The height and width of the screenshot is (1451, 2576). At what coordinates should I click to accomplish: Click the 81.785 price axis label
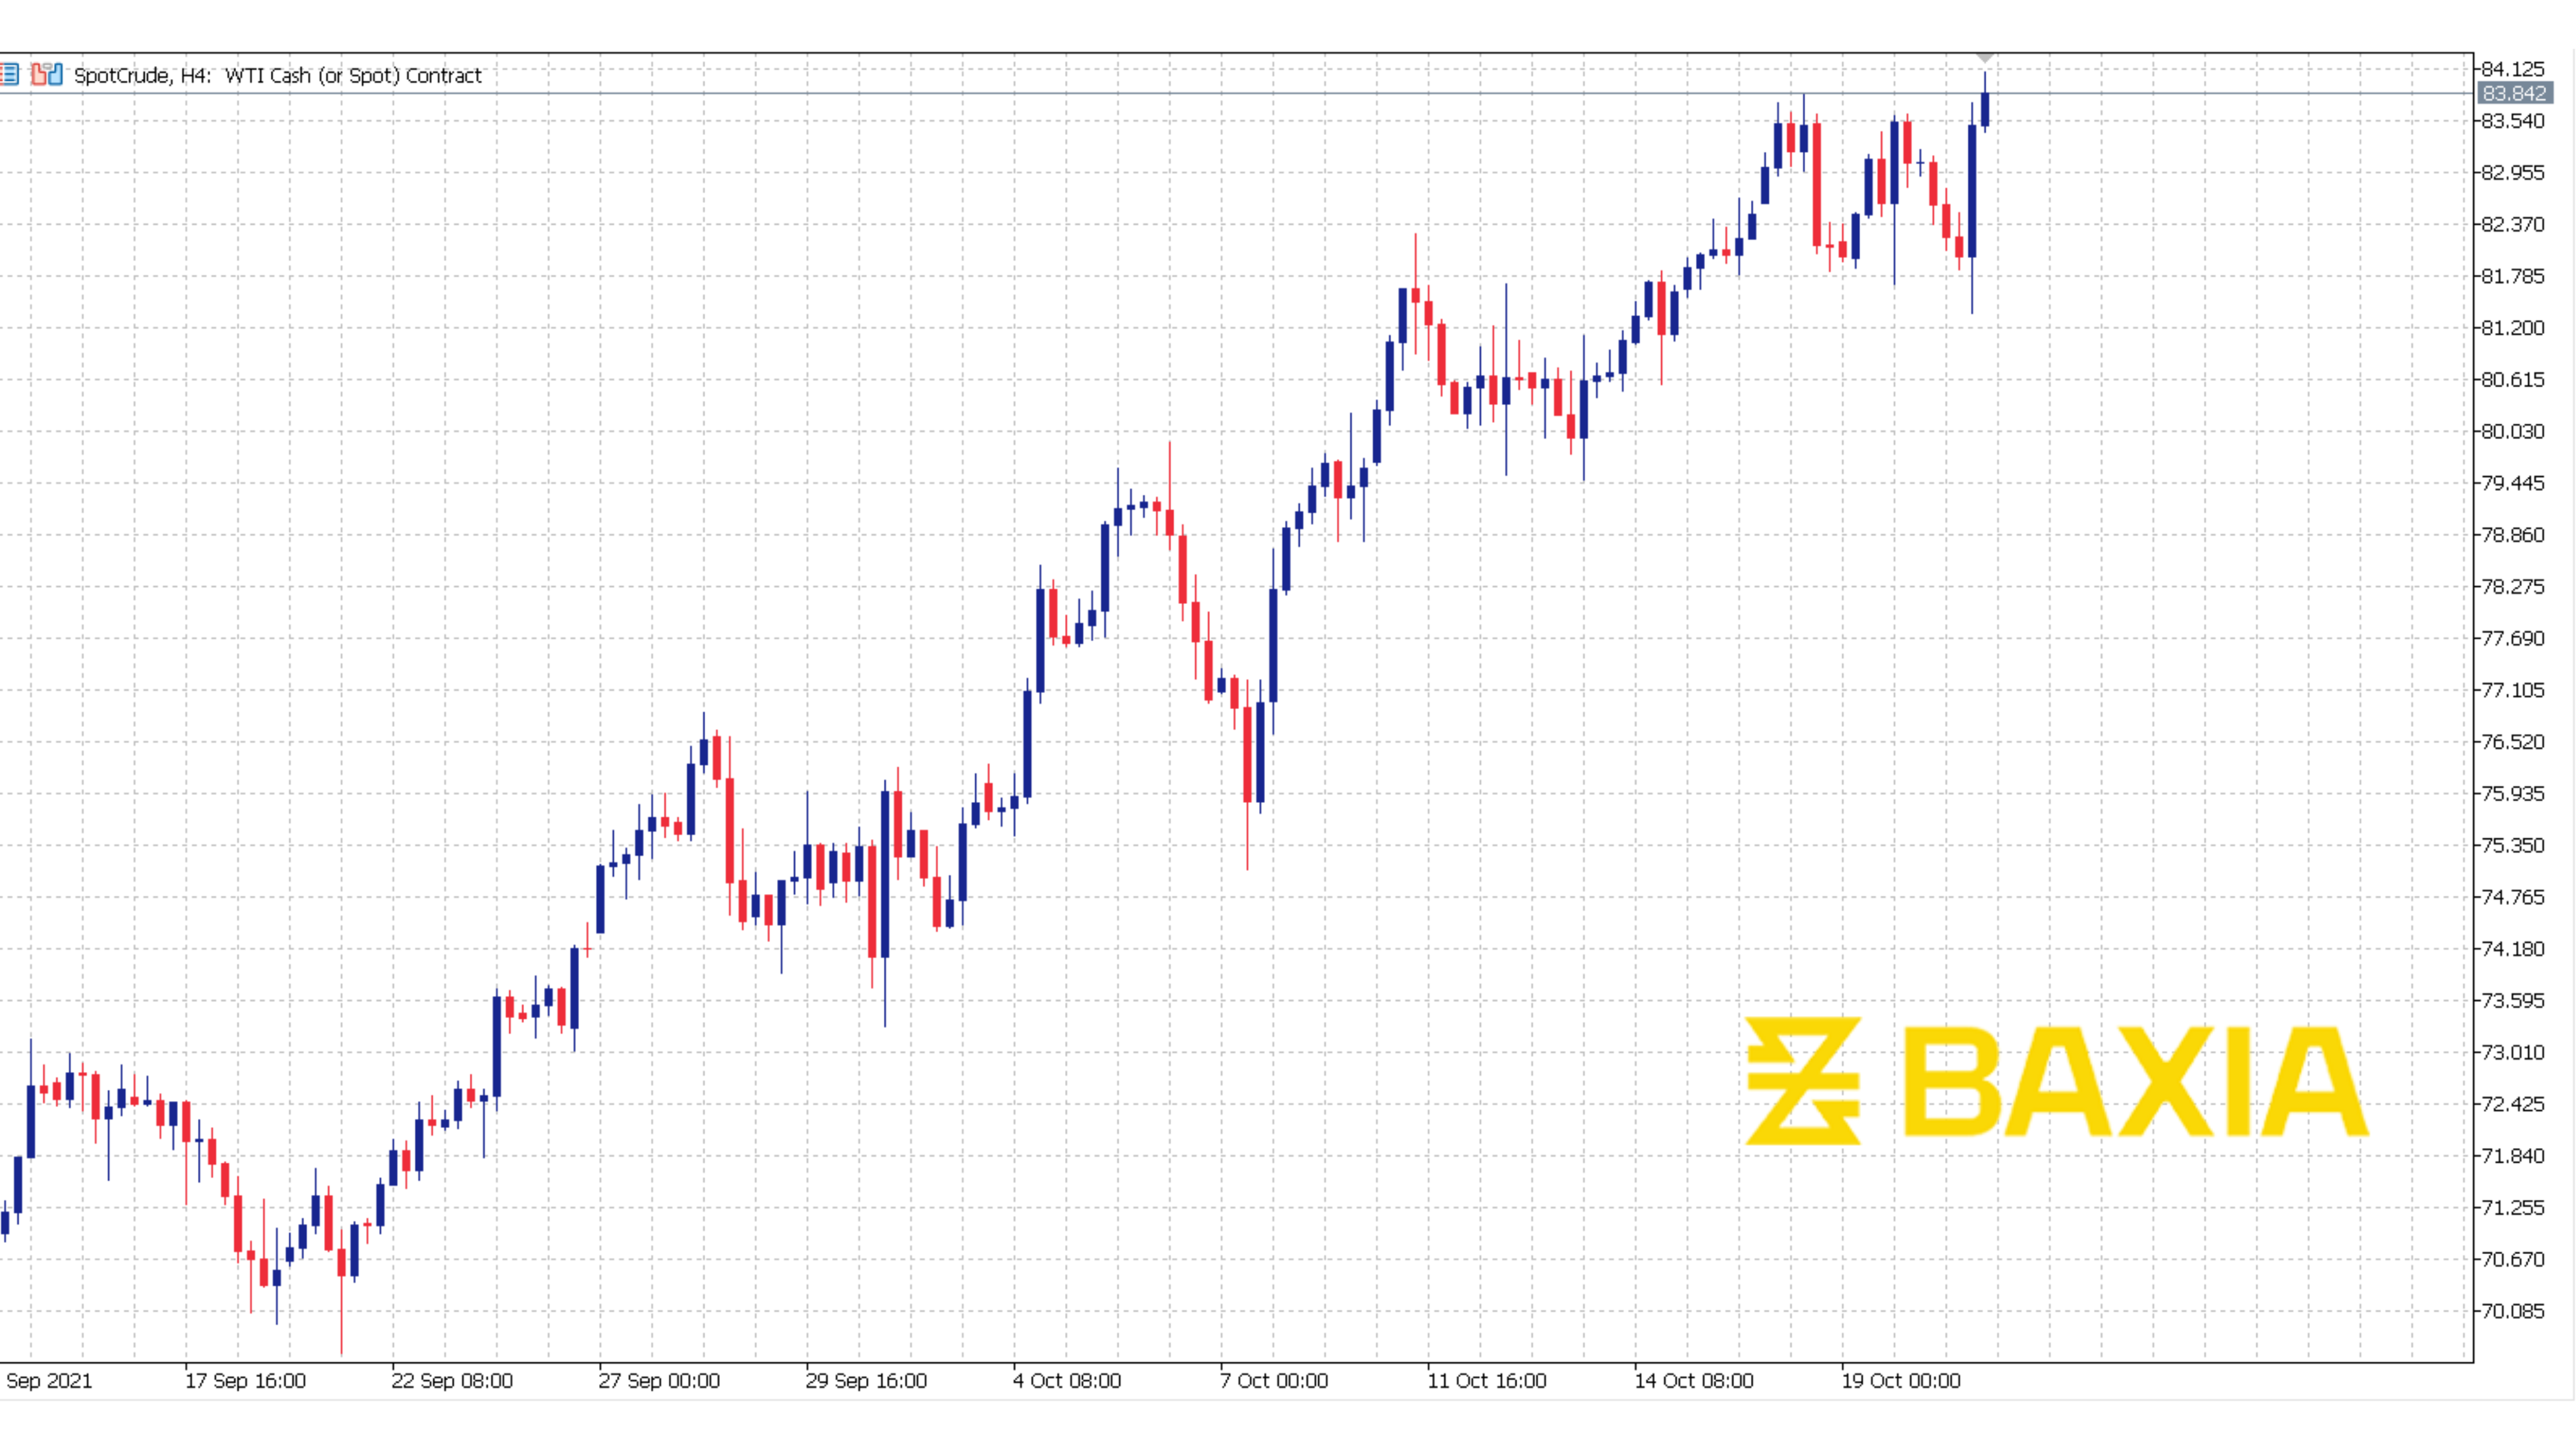(x=2513, y=275)
